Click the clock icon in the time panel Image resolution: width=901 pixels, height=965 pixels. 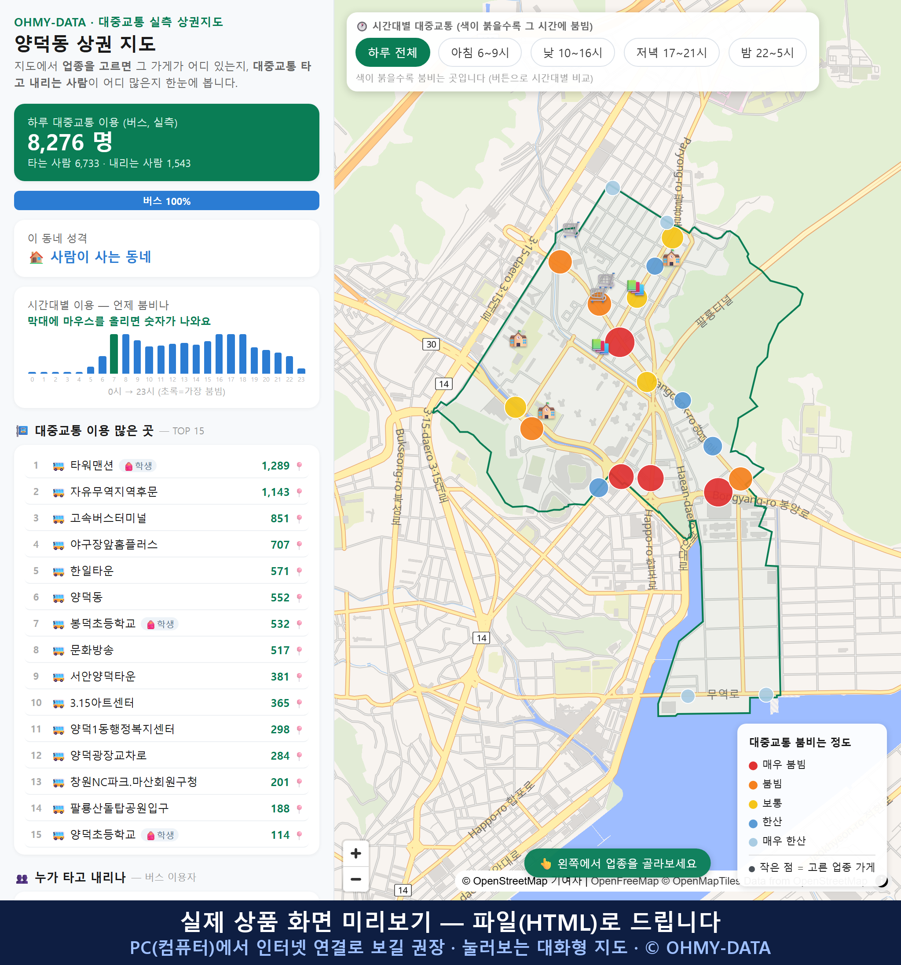click(362, 26)
